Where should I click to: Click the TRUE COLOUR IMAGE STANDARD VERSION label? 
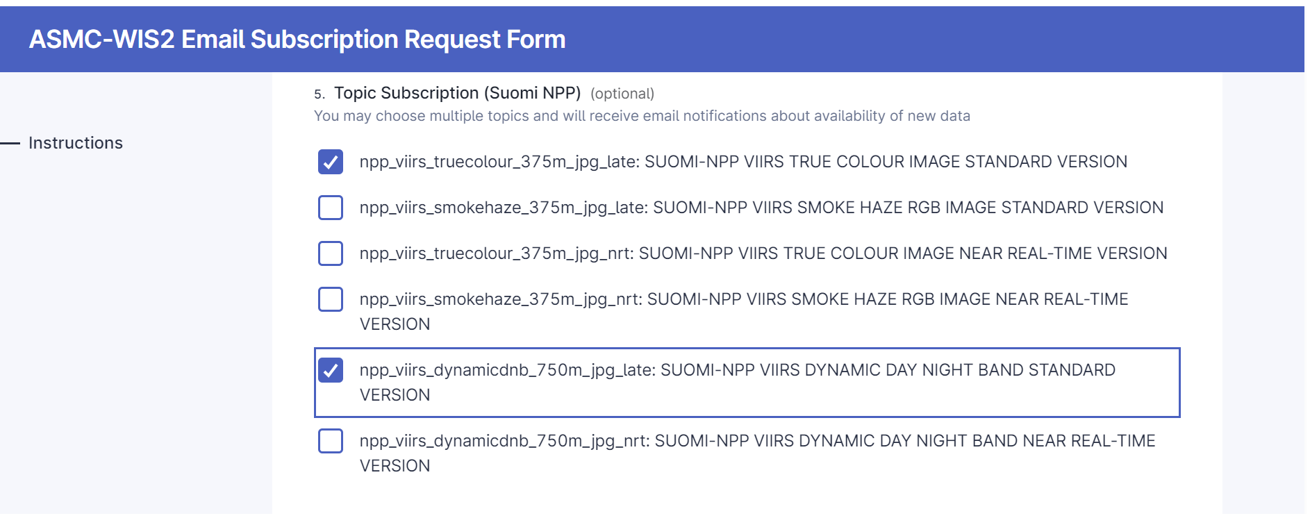[x=743, y=162]
